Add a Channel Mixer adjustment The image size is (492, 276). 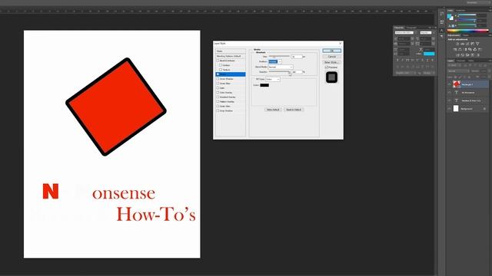(475, 49)
